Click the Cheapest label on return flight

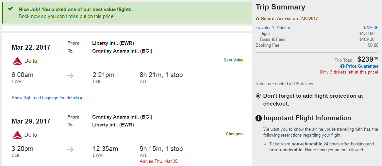(235, 134)
